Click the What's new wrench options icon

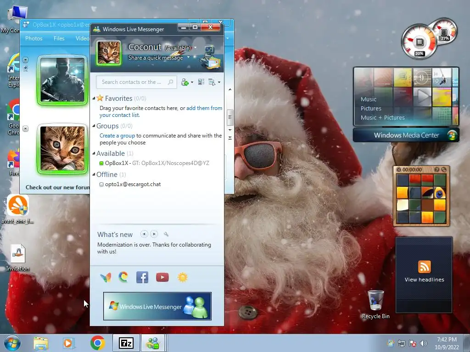166,234
